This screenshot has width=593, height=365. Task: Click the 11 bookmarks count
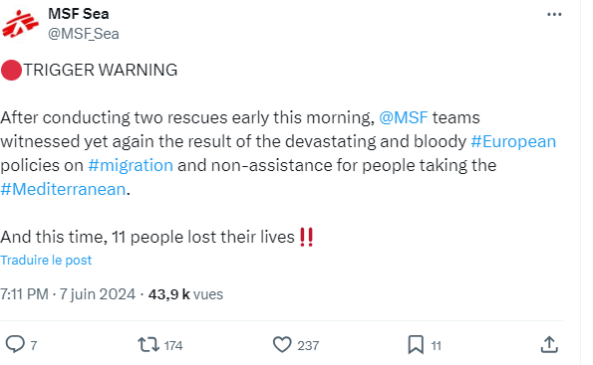pos(437,346)
